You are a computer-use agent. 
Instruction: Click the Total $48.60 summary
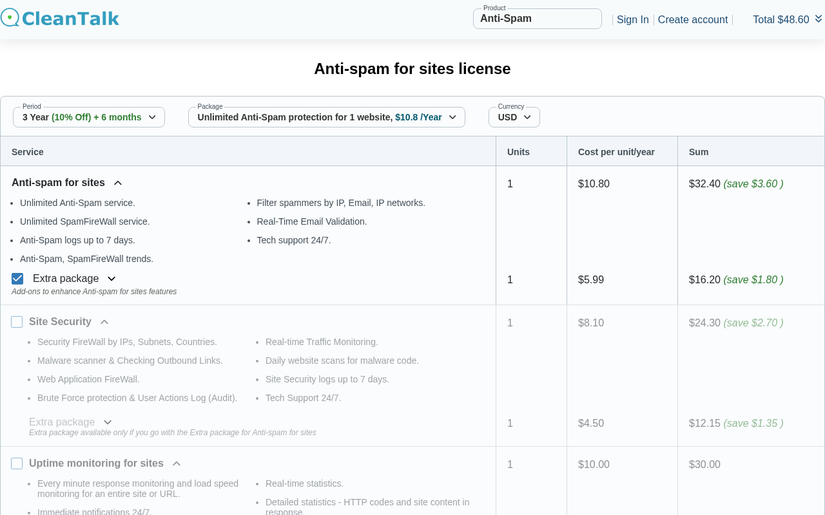coord(781,19)
